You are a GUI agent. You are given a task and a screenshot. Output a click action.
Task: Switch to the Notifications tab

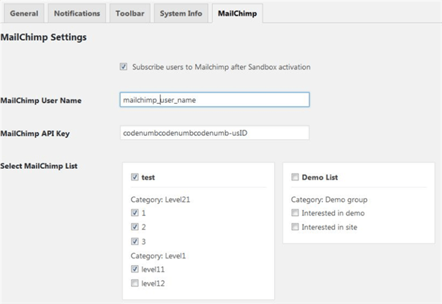pos(77,13)
